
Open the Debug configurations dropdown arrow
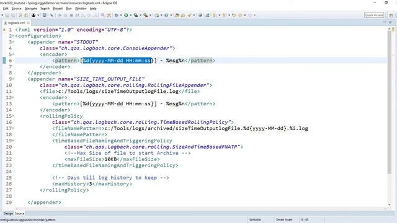click(121, 15)
